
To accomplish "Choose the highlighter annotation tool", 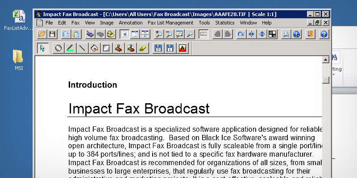I will pyautogui.click(x=70, y=48).
